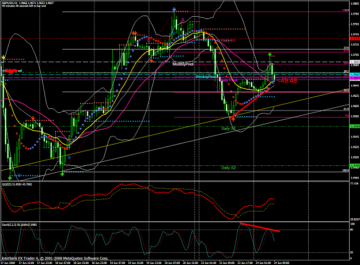360x265 pixels.
Task: Select the red 1.9737 price tag
Action: [x=355, y=39]
